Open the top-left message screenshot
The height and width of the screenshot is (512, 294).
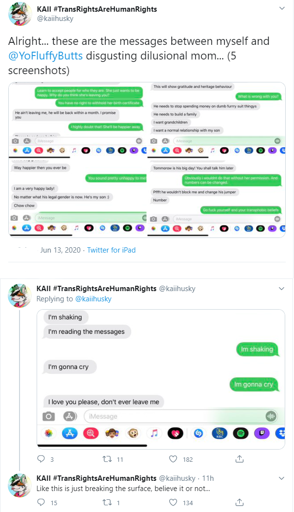[78, 119]
